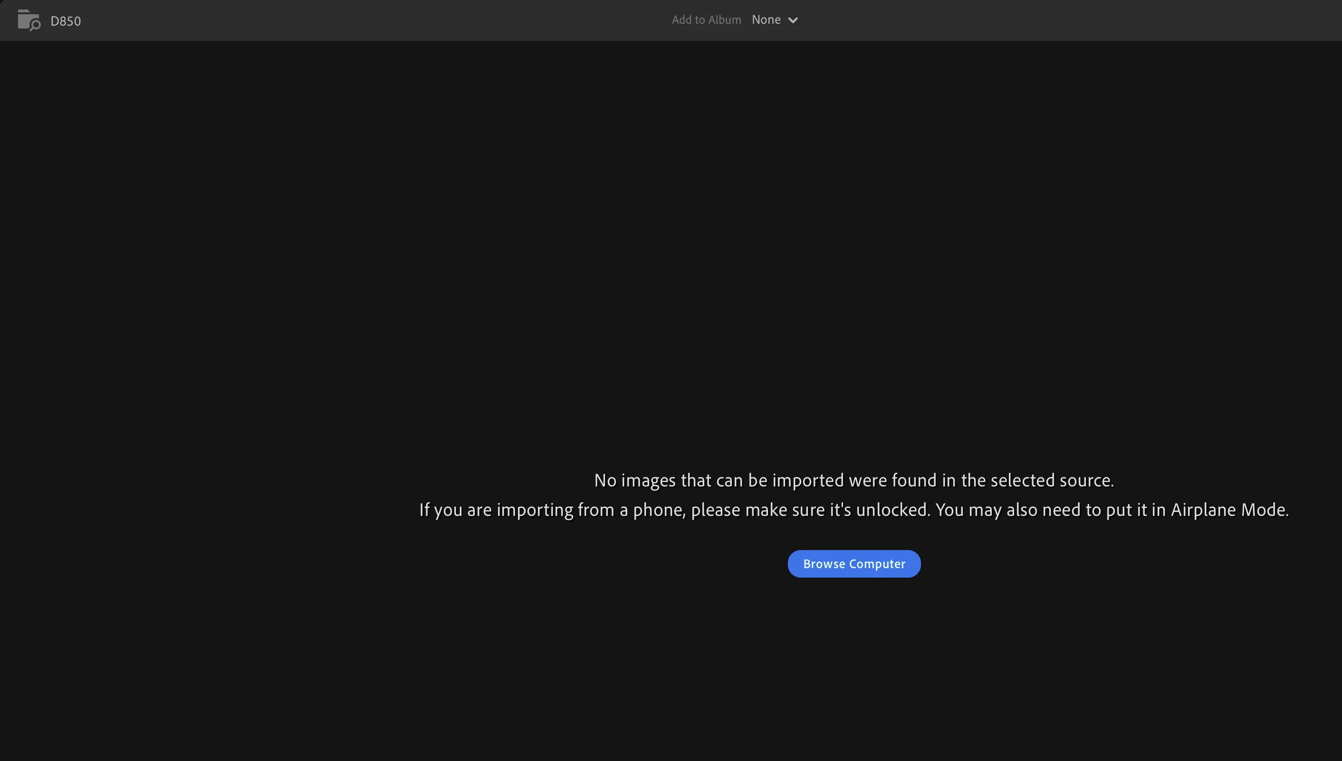Click the down arrow in the top bar
The image size is (1342, 761).
[793, 20]
